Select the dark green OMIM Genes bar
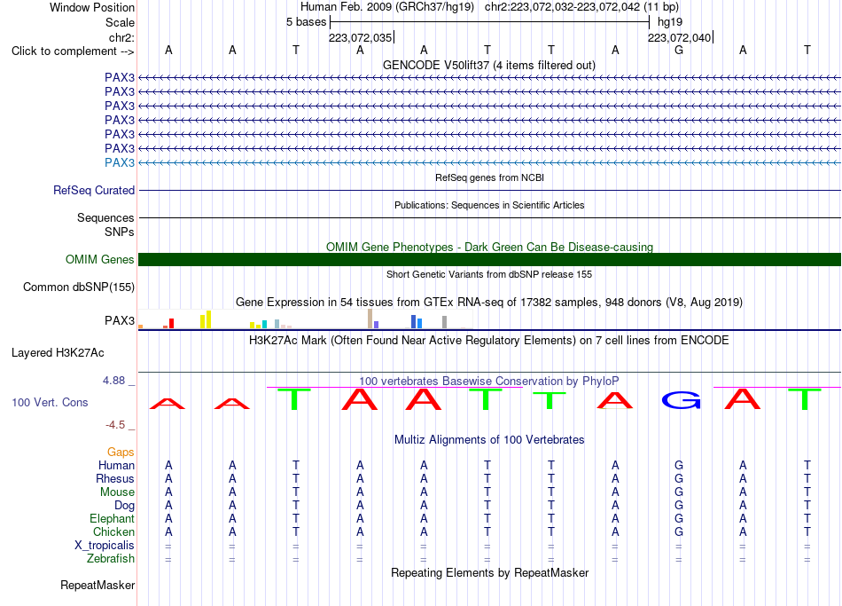The image size is (842, 606). pyautogui.click(x=489, y=260)
